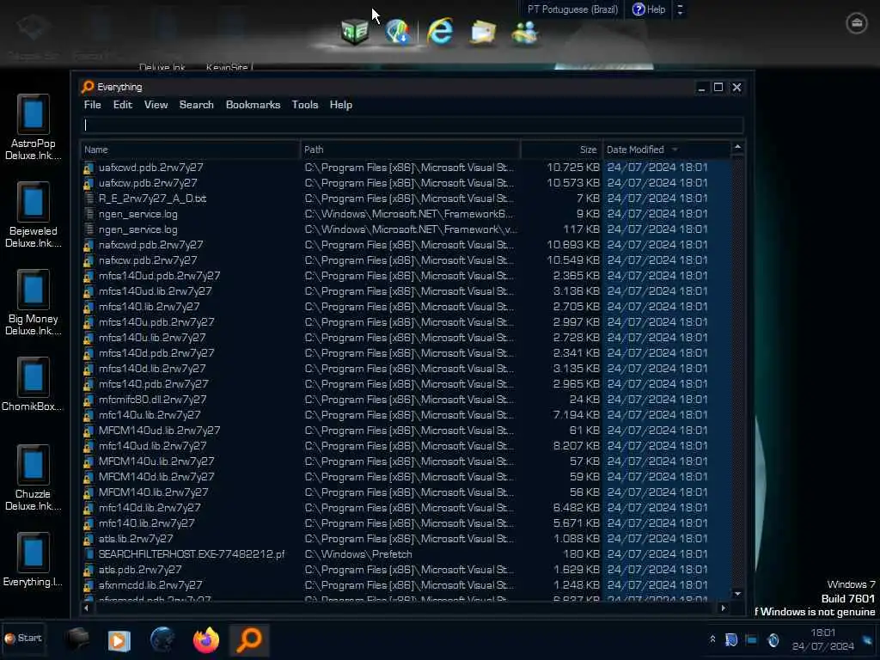Open the folder icon in the dock
The height and width of the screenshot is (660, 880).
tap(483, 33)
